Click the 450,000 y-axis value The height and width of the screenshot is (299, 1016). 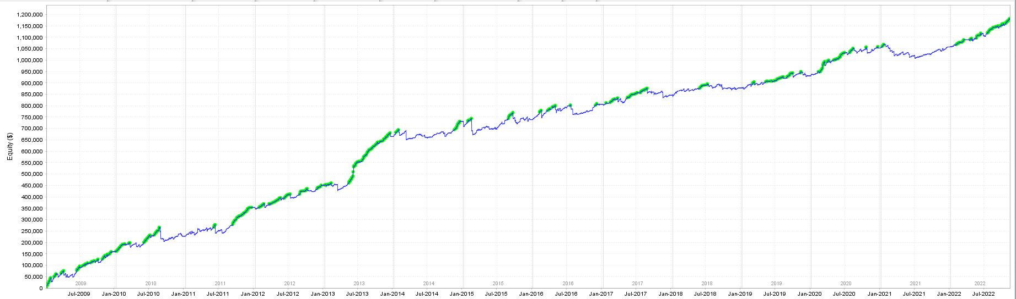click(32, 185)
